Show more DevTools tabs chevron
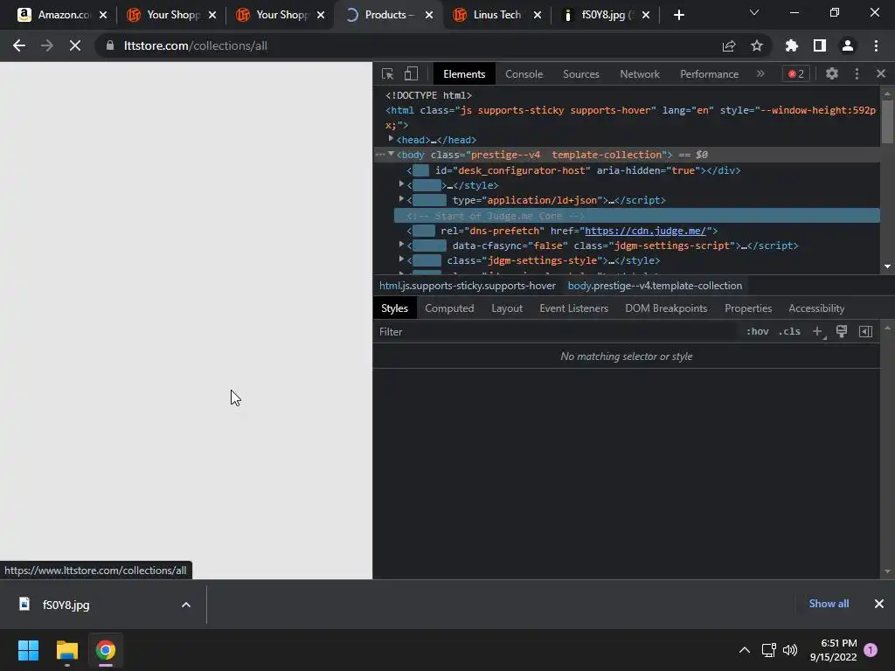This screenshot has height=671, width=895. click(760, 73)
